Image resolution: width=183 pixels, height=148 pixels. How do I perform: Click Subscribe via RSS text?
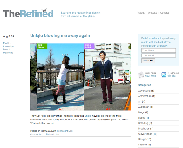[173, 75]
